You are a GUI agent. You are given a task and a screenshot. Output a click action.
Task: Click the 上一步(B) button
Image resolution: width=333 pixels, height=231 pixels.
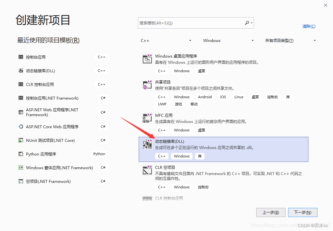click(x=271, y=212)
